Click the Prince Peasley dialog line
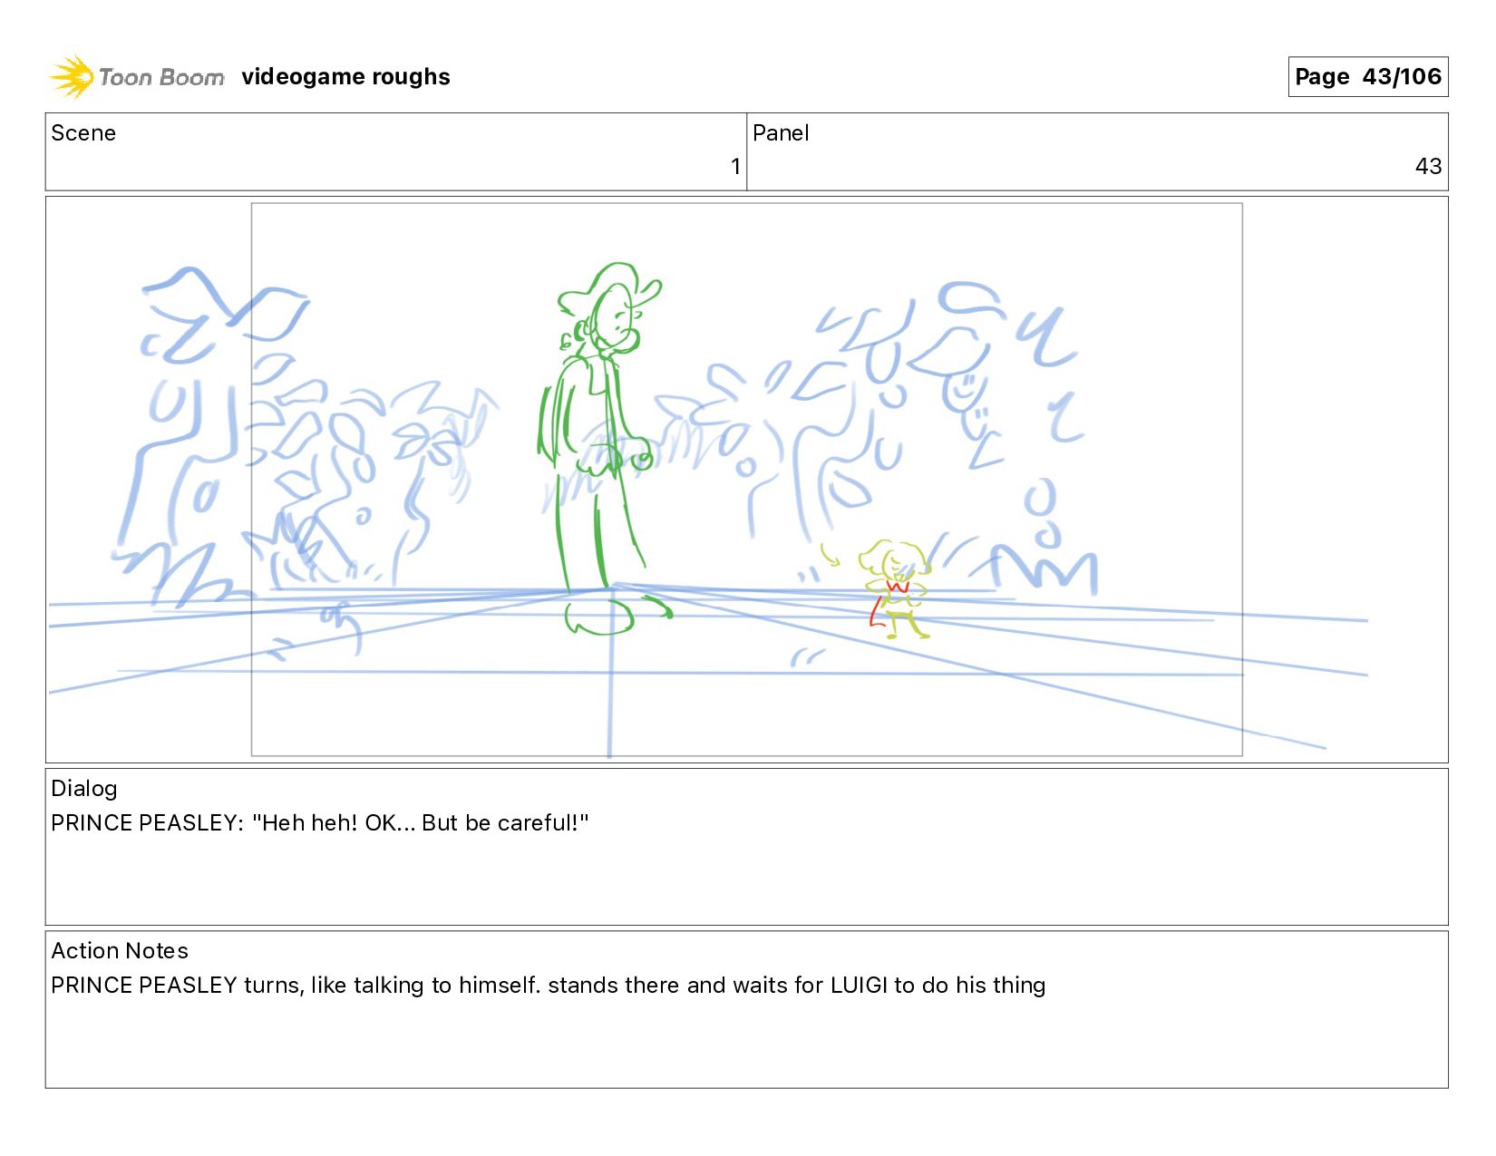Screen dimensions: 1496x1156 (x=320, y=823)
